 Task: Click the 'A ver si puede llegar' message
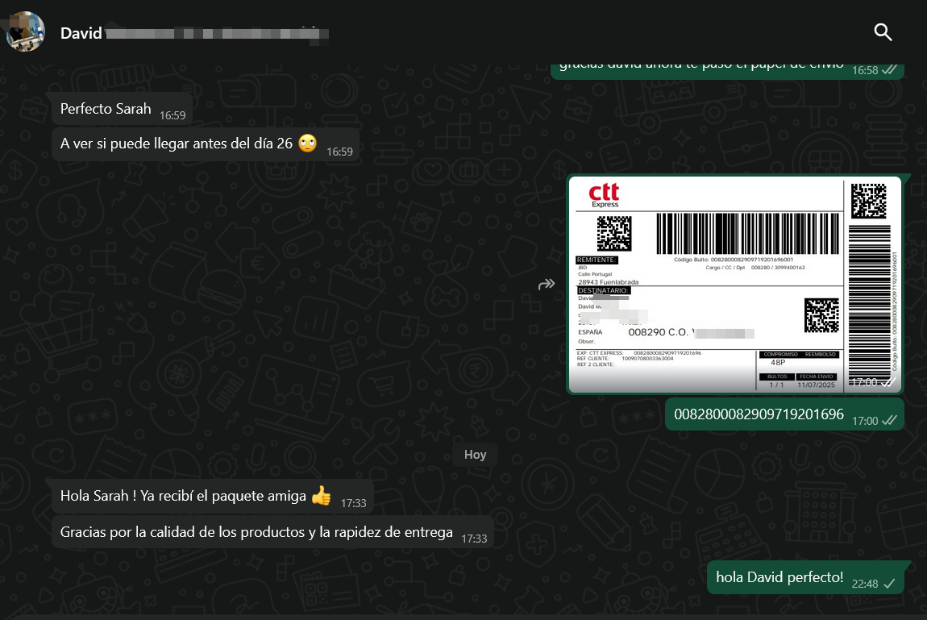(206, 144)
